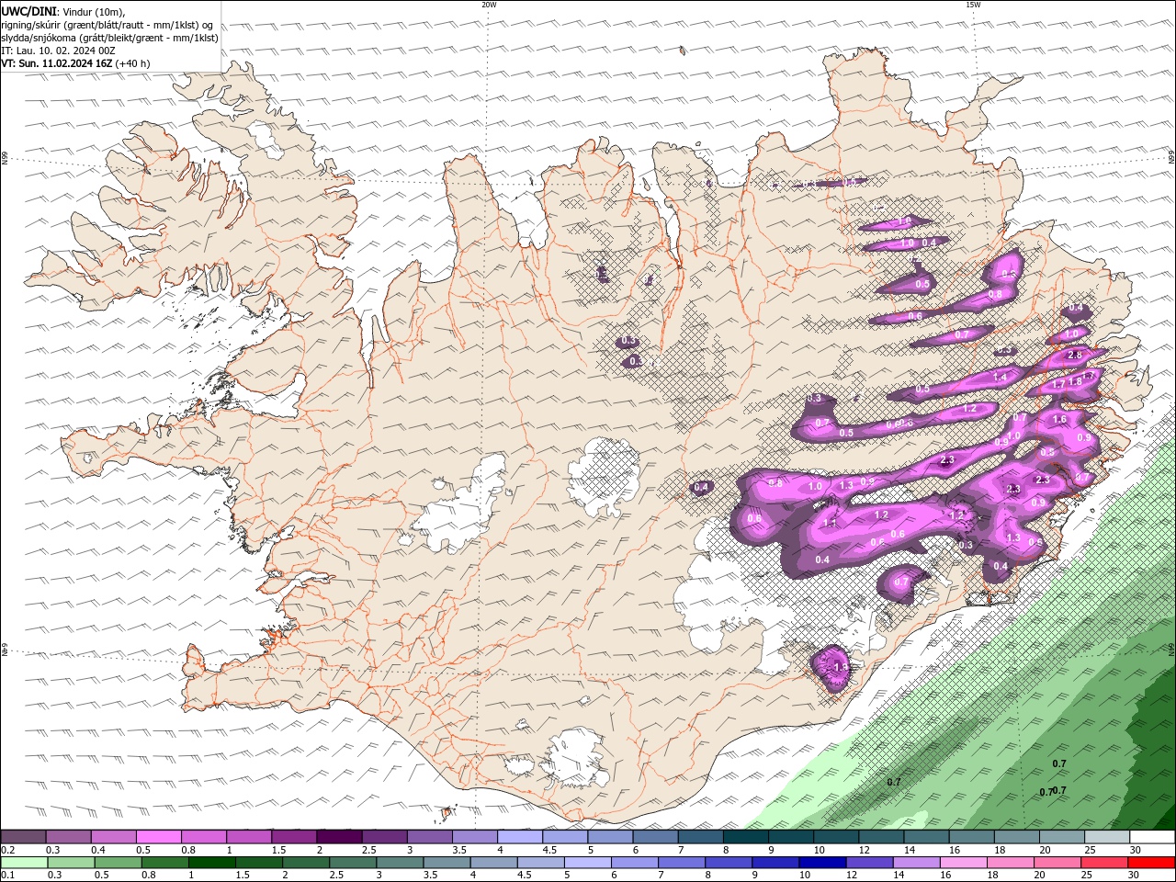
Task: Click the slydda/snjókoma legend description line
Action: 110,38
